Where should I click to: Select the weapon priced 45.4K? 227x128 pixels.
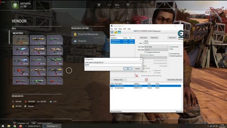38,61
